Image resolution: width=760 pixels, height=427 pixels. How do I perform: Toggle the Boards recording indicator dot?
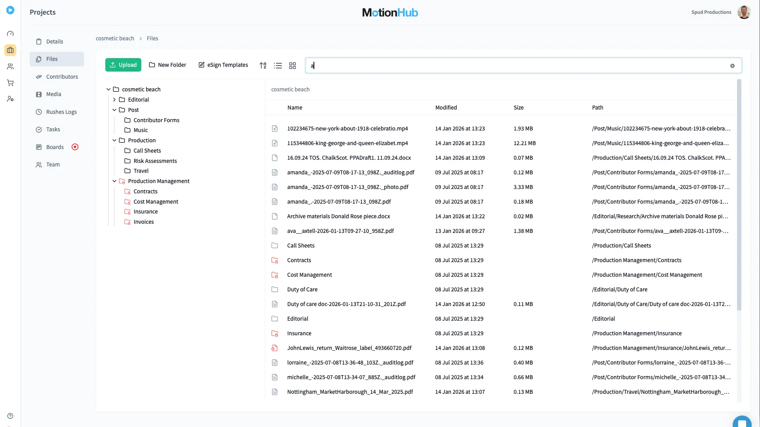click(x=75, y=147)
